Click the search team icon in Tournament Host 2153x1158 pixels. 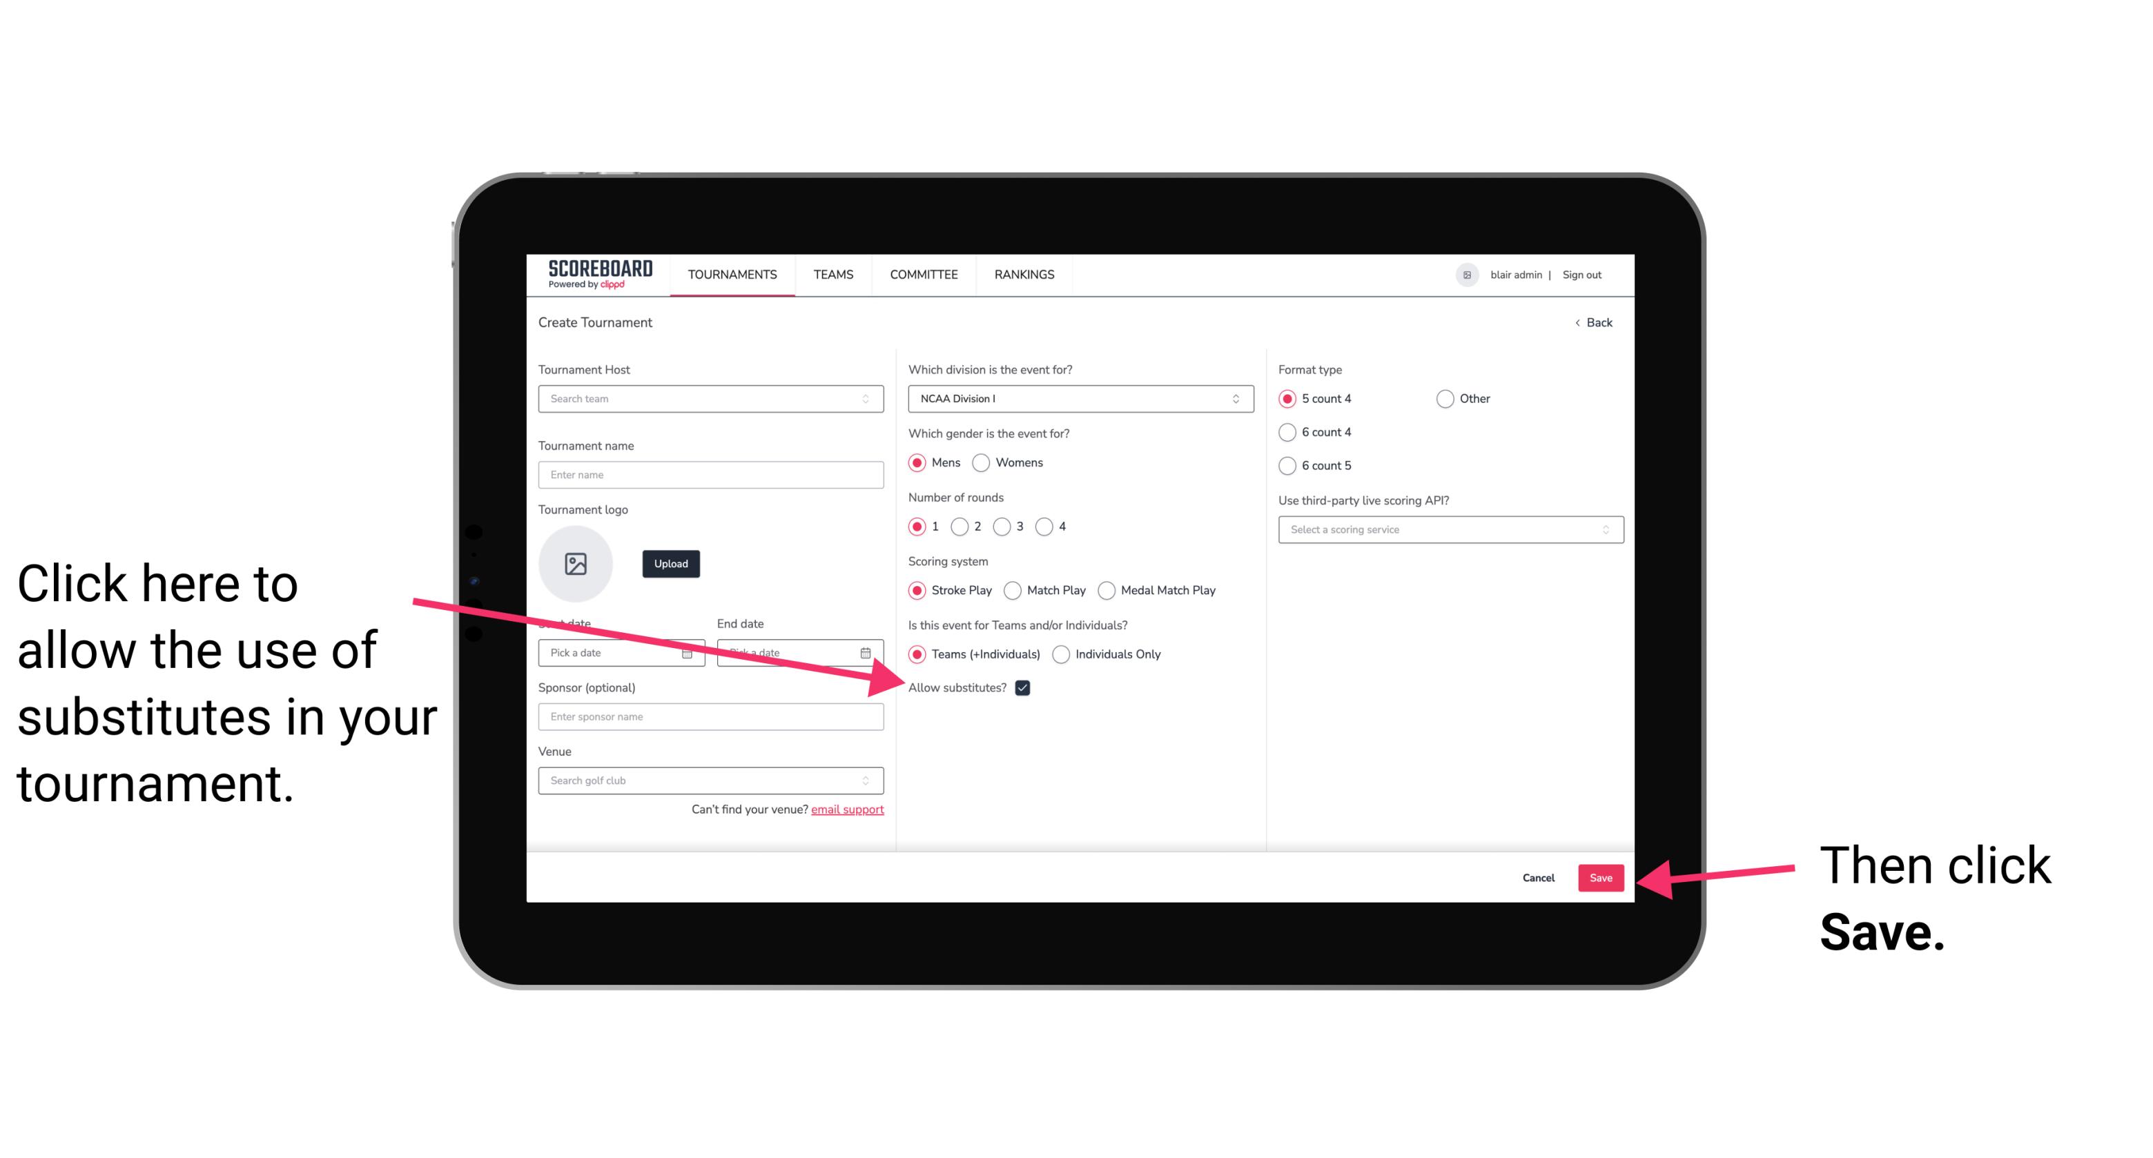(x=873, y=398)
